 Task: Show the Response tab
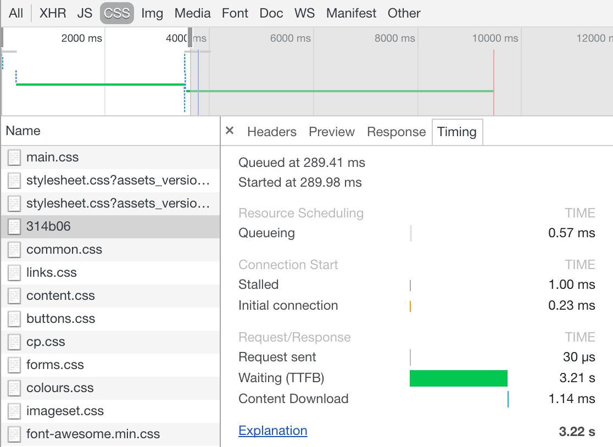pos(396,132)
